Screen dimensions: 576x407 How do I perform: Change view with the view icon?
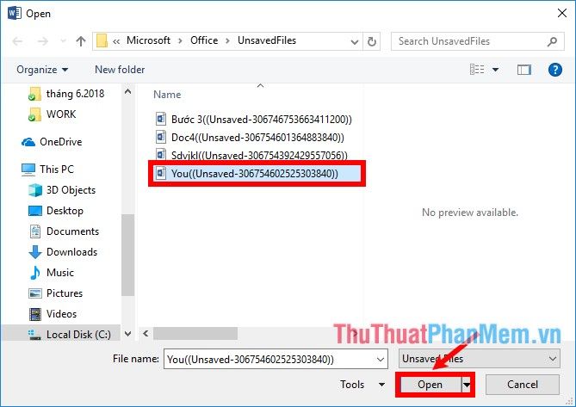(477, 70)
